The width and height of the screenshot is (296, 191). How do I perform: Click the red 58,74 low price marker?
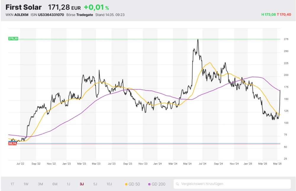tap(12, 143)
